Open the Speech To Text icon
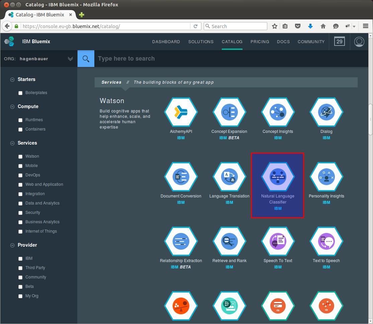 pos(278,241)
